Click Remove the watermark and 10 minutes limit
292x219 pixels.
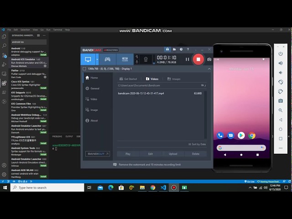[147, 165]
